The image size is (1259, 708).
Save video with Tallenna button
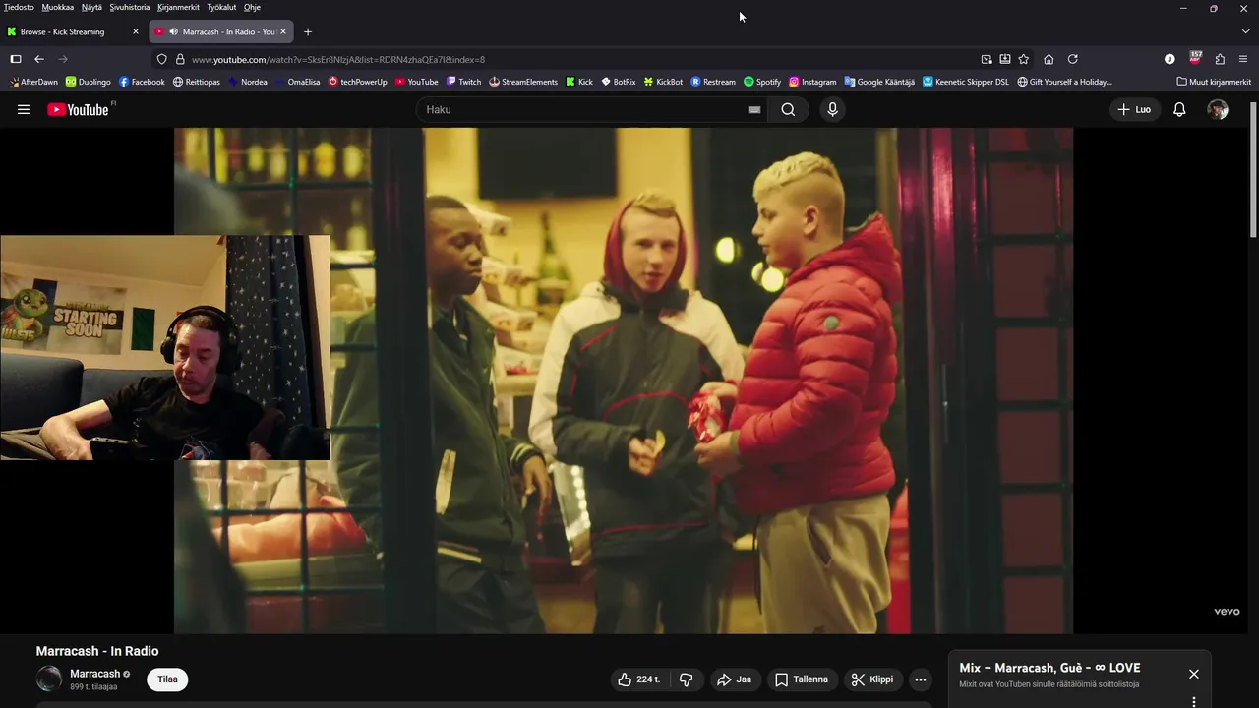802,679
